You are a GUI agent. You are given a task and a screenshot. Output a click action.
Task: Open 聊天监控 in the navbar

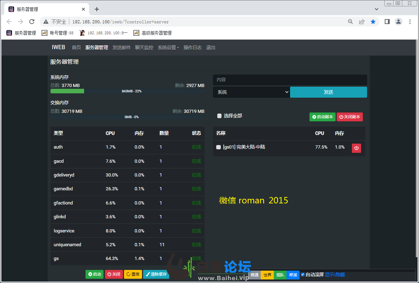pyautogui.click(x=144, y=48)
